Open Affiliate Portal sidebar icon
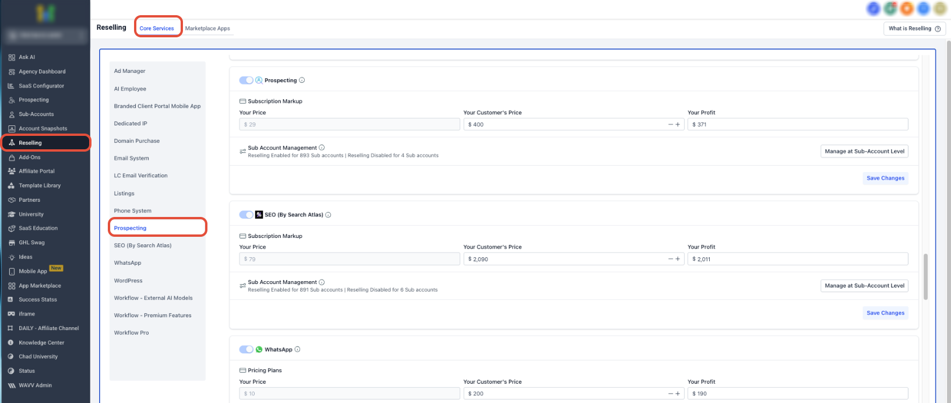 (12, 171)
